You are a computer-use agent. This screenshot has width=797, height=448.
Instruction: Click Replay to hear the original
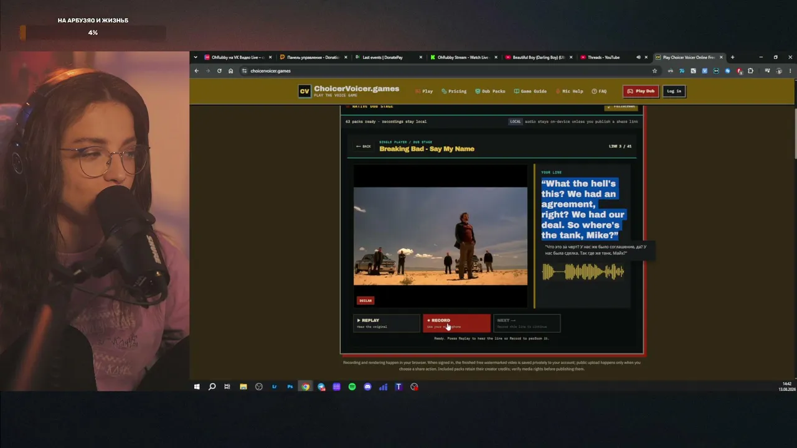coord(387,323)
